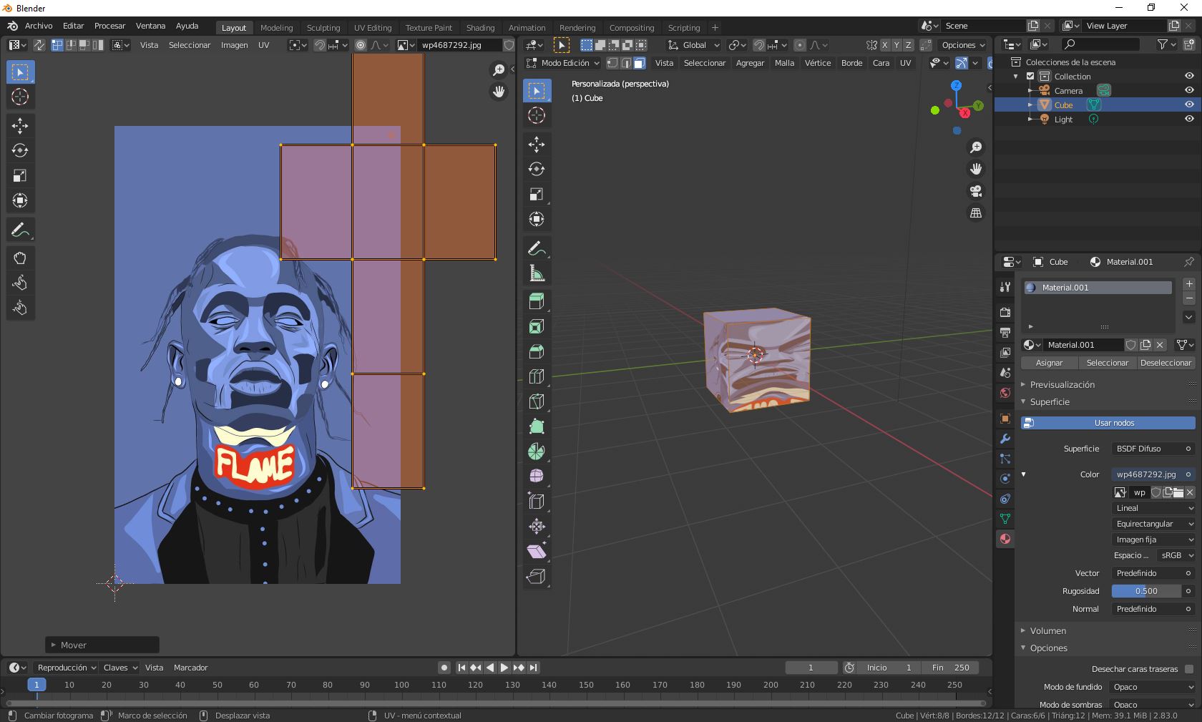This screenshot has width=1202, height=722.
Task: Select the Inset Faces tool
Action: 537,326
